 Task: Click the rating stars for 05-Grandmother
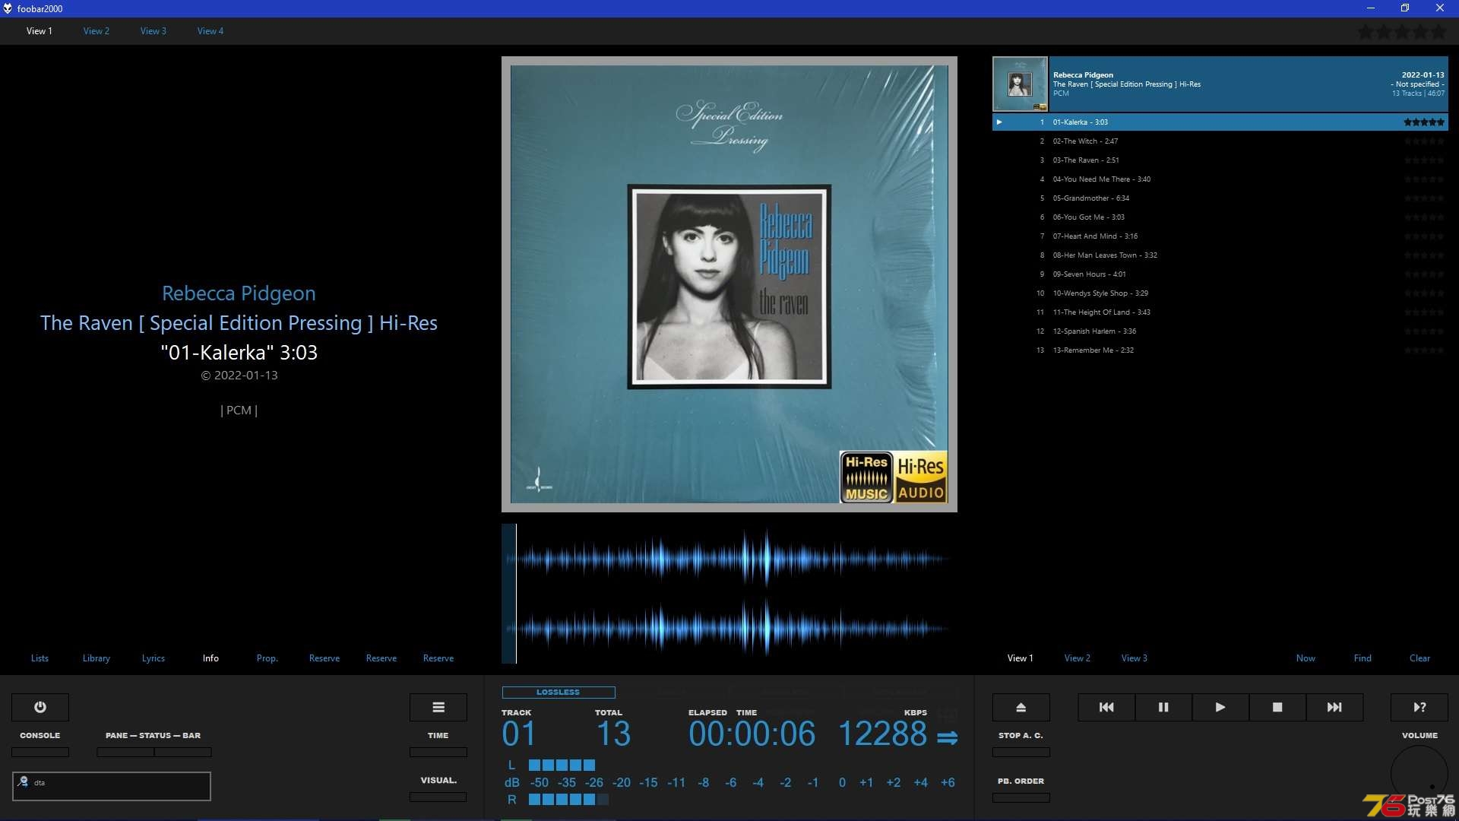[1424, 198]
